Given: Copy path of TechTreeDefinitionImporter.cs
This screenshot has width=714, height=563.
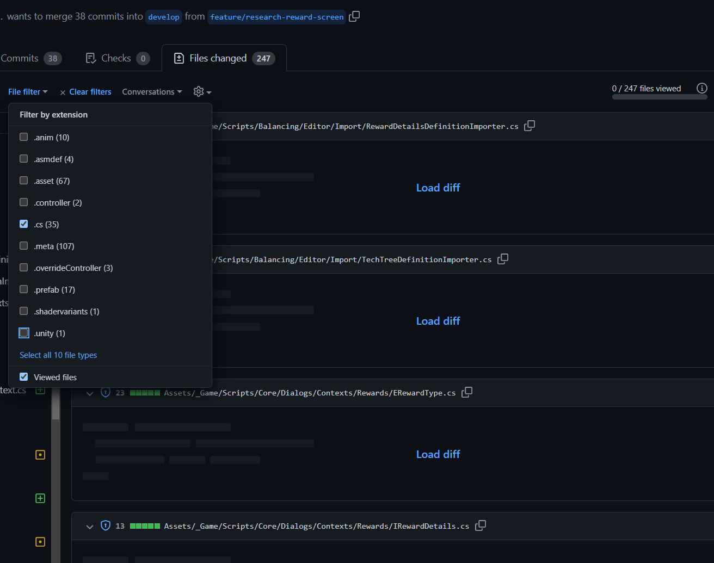Looking at the screenshot, I should click(503, 259).
